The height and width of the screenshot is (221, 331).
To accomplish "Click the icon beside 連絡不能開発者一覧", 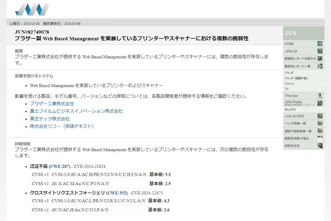I will [320, 131].
